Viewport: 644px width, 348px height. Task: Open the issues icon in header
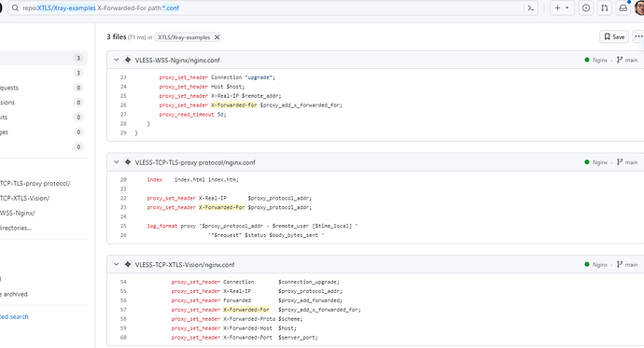click(586, 7)
